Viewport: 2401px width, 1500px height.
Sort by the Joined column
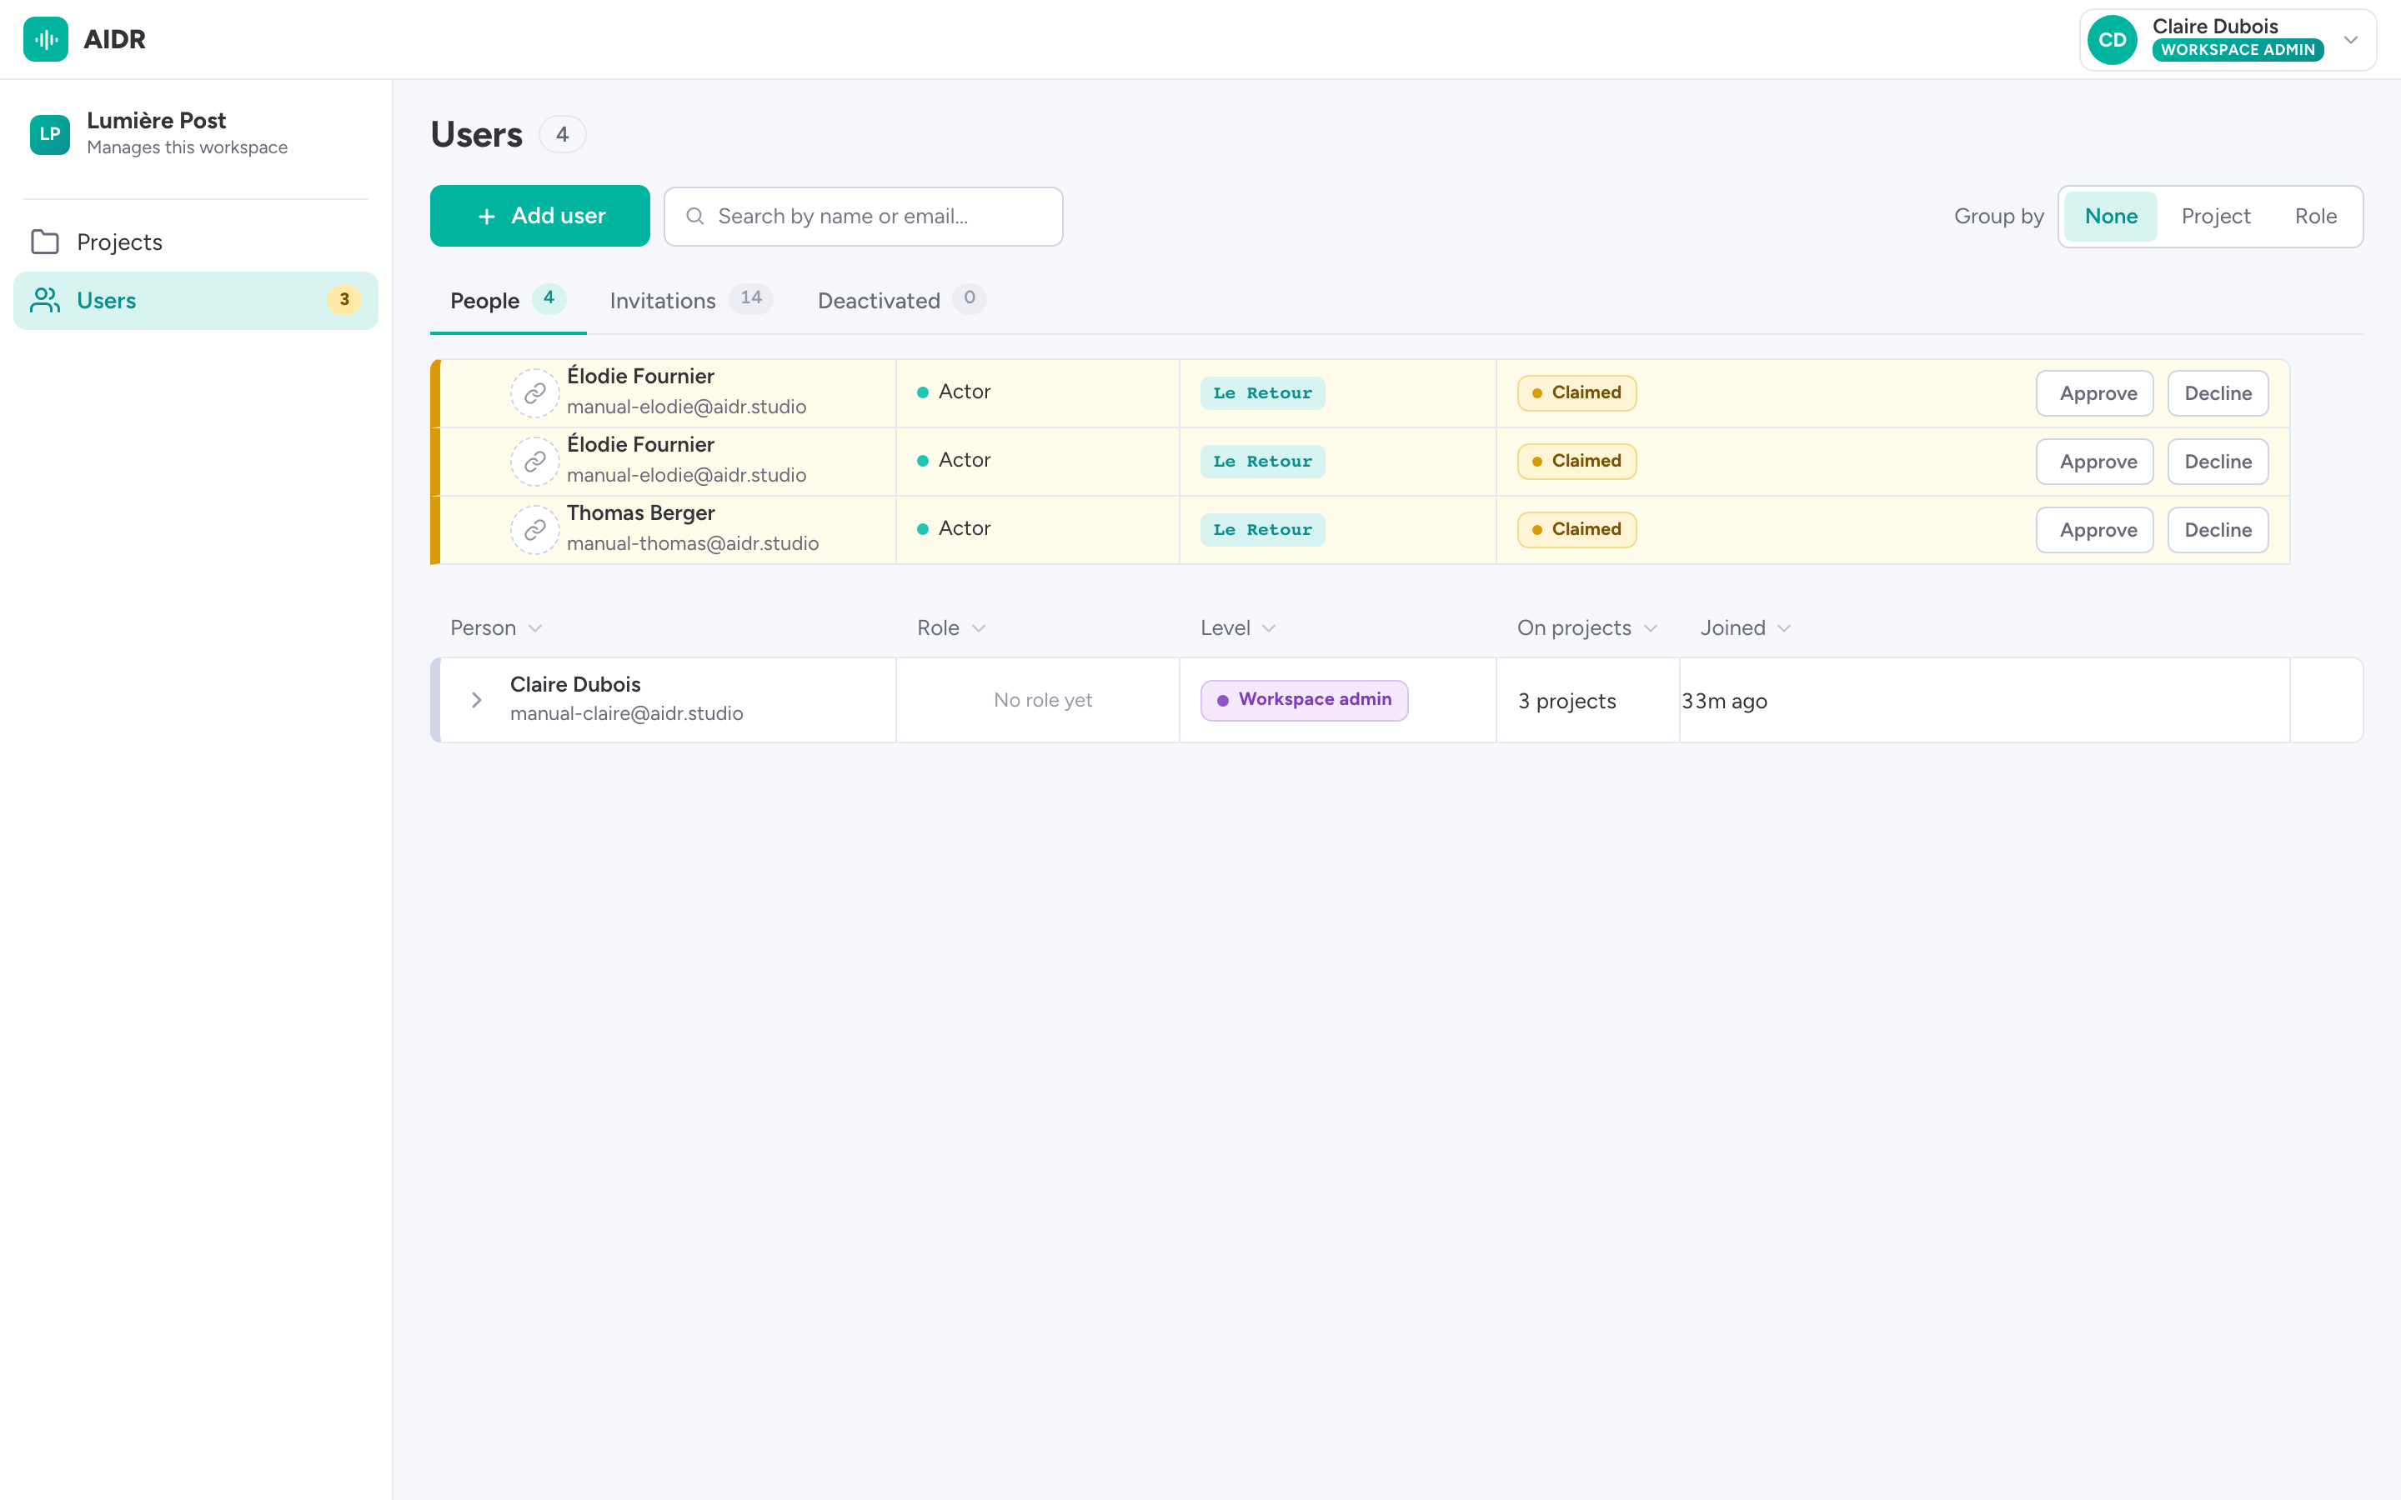pos(1745,628)
